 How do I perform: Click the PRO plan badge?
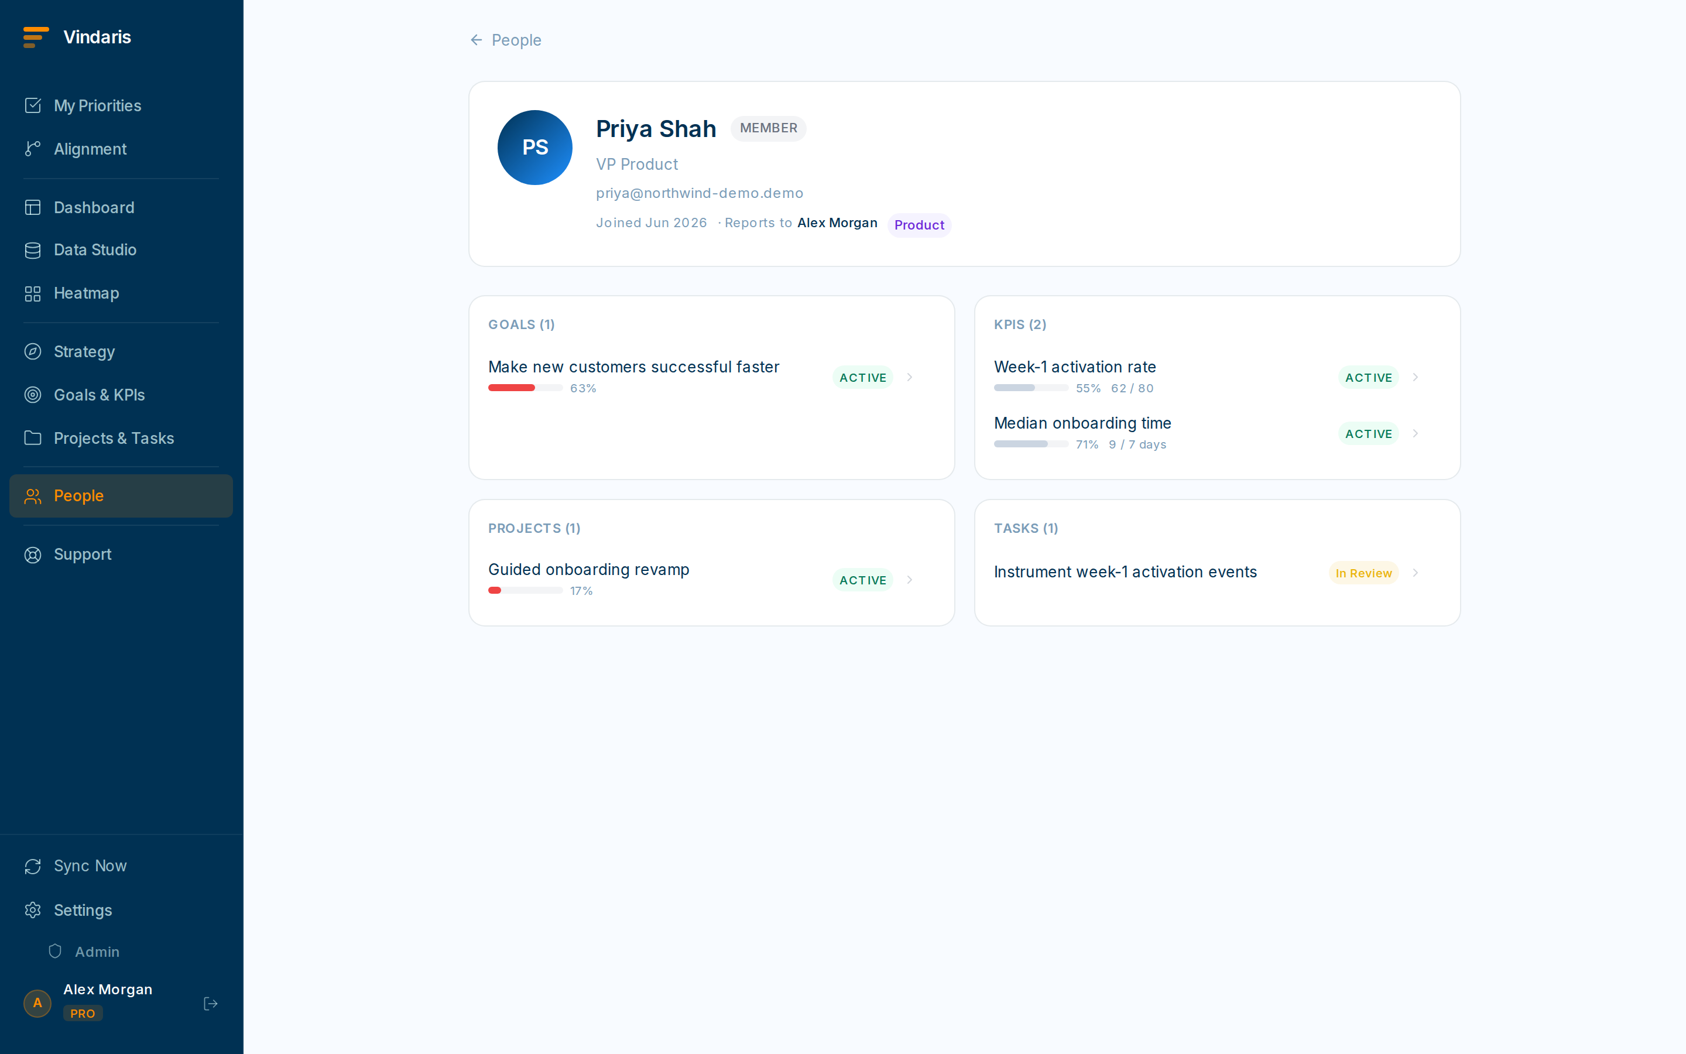pos(83,1013)
